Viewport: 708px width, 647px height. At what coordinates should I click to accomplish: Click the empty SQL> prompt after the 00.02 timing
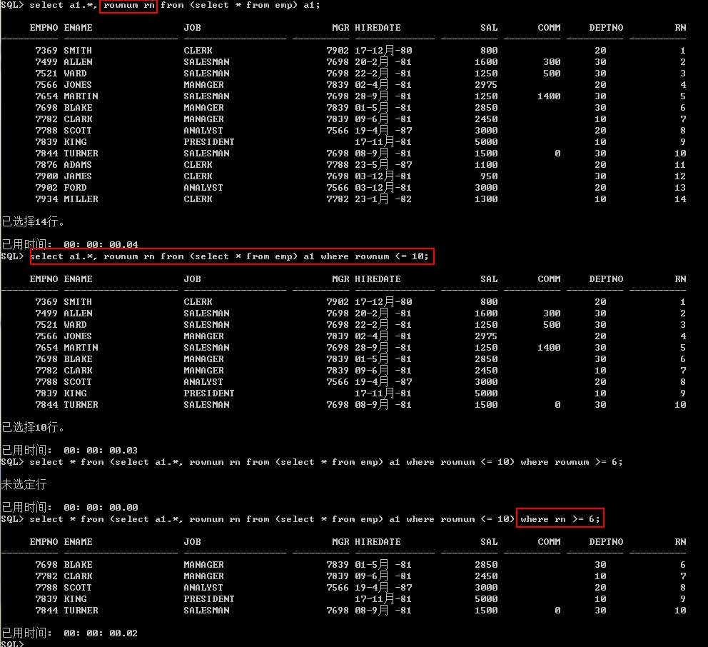point(12,643)
